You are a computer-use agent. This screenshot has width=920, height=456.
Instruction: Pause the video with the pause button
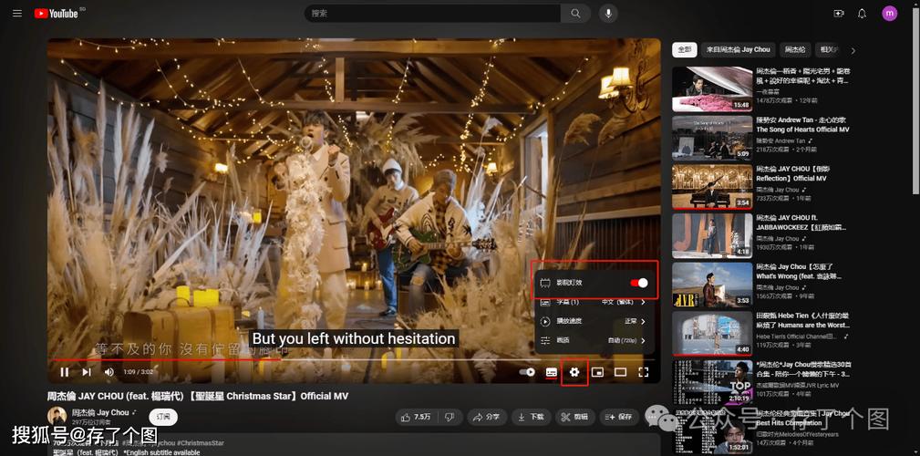(x=65, y=372)
